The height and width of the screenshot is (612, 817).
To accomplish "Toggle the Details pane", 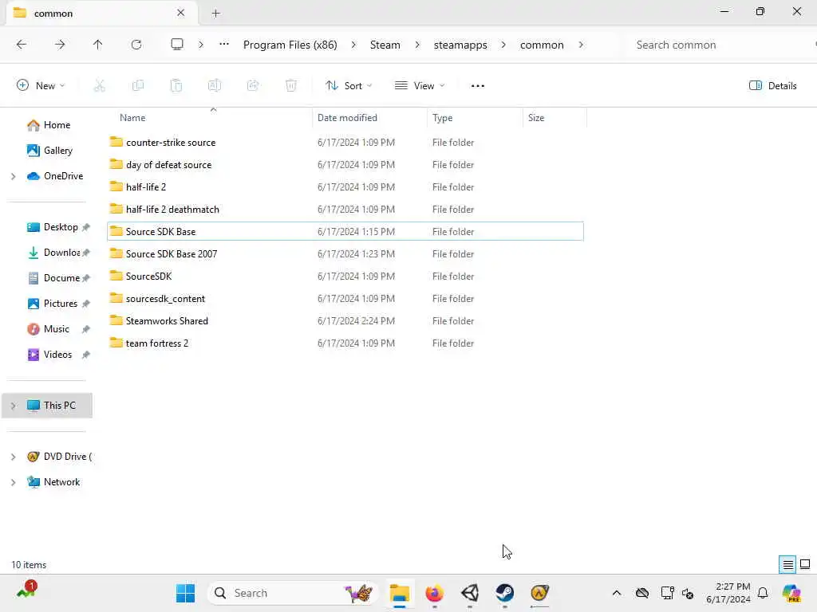I will (772, 86).
